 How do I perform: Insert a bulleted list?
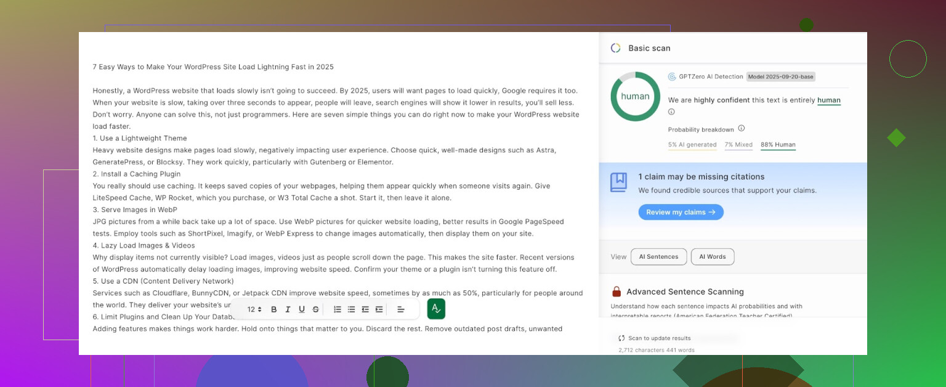[x=351, y=309]
